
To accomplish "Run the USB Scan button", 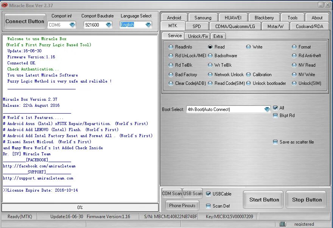I will [x=193, y=194].
